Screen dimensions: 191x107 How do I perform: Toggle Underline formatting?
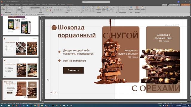(x=35, y=10)
